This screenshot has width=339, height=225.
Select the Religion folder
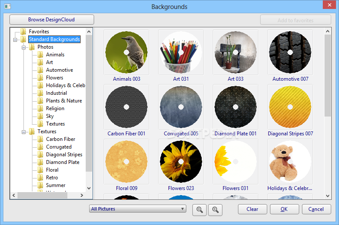(55, 108)
